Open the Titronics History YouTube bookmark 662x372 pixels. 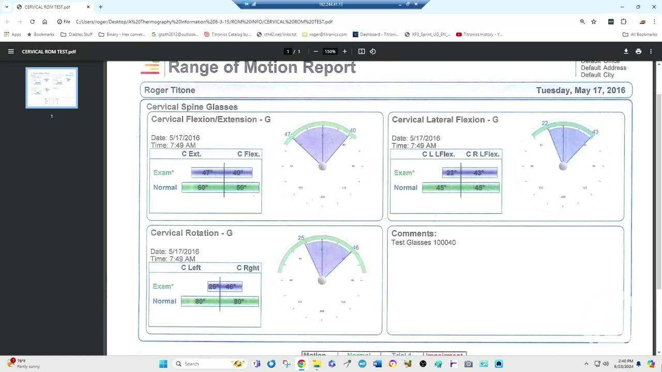(x=479, y=35)
